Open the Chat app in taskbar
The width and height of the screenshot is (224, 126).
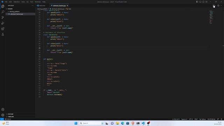(112, 123)
